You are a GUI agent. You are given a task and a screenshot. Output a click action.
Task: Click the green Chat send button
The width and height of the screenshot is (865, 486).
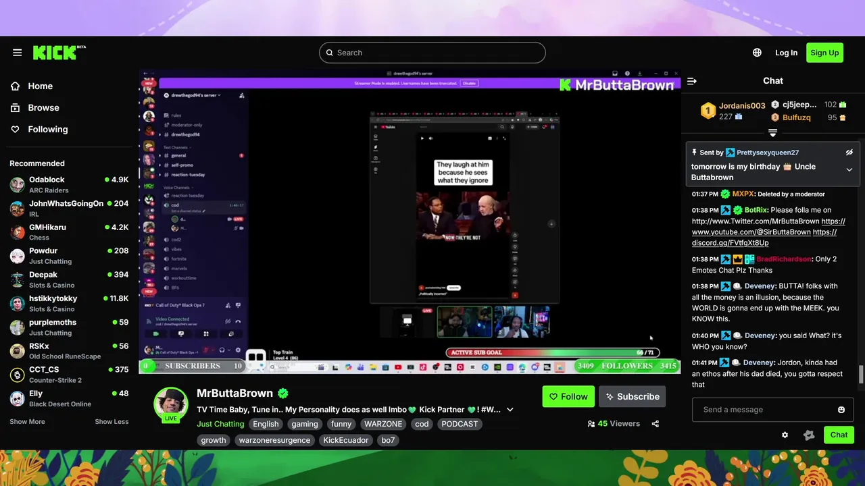pyautogui.click(x=839, y=435)
